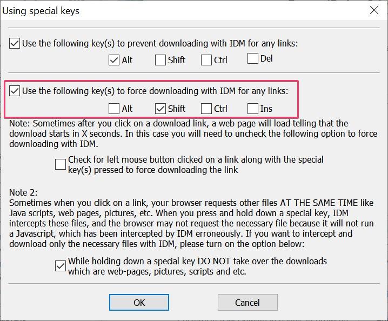The width and height of the screenshot is (388, 321).
Task: Toggle the force downloading with IDM checkbox
Action: 15,91
